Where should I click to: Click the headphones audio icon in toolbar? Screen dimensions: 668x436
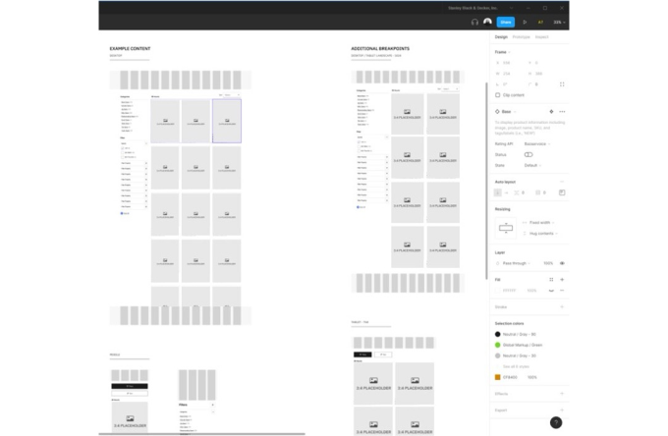point(474,21)
